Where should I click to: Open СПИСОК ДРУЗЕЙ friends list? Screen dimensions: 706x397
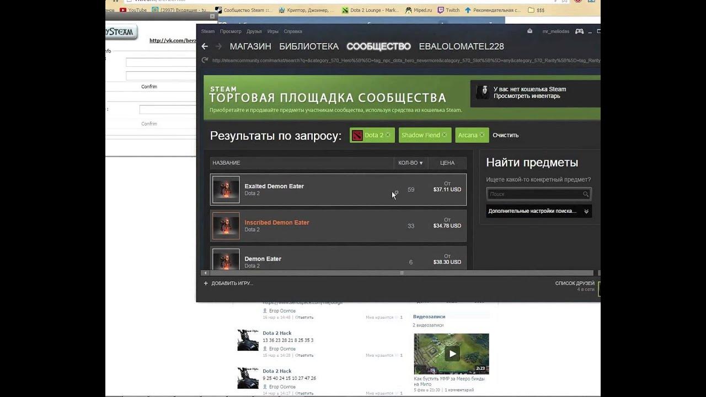[575, 283]
